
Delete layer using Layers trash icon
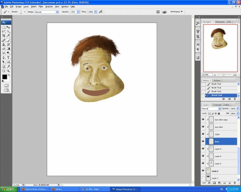tap(235, 183)
